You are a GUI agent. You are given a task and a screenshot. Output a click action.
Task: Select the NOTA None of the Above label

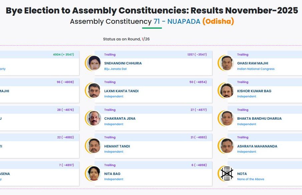coord(250,179)
